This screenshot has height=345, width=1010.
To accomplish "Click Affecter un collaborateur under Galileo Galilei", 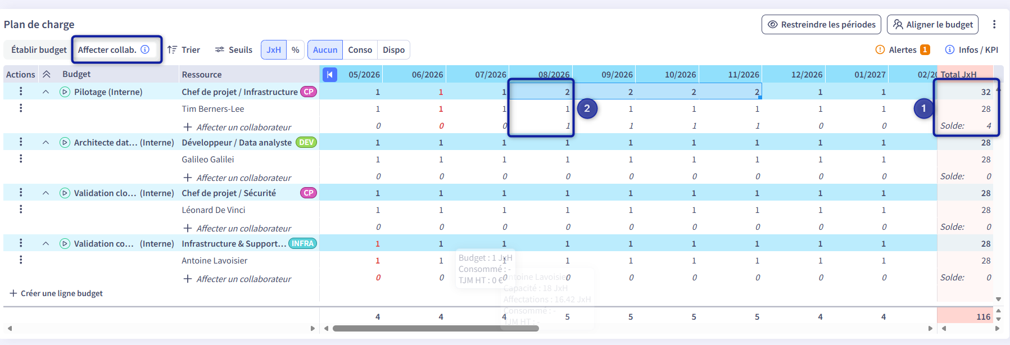I will (237, 178).
